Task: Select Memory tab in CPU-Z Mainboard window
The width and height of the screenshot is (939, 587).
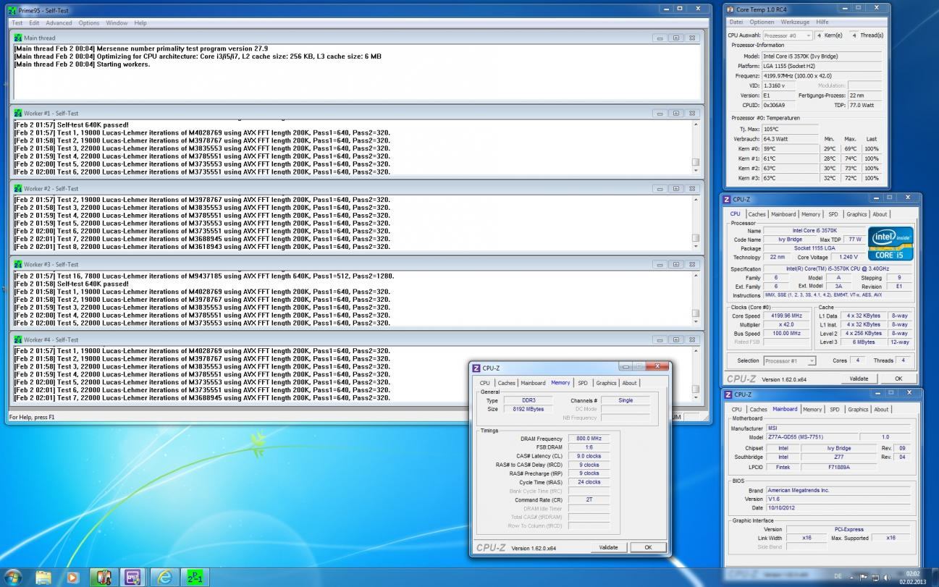Action: point(812,410)
